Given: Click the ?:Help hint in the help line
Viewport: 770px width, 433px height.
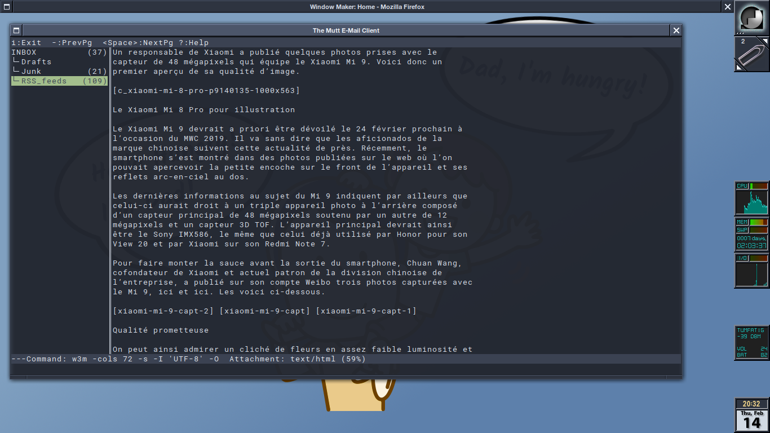Looking at the screenshot, I should tap(193, 43).
